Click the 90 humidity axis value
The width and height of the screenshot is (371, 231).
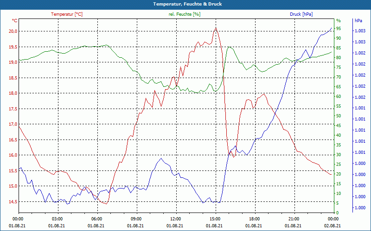[339, 38]
